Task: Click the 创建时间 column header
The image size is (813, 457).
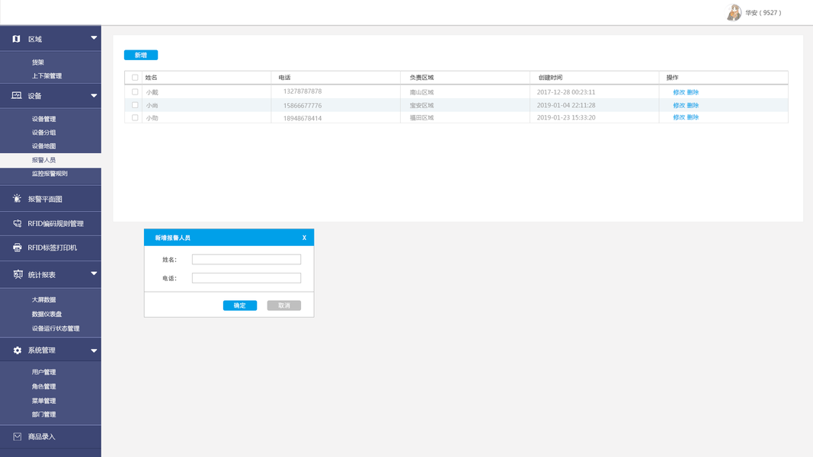Action: [550, 78]
